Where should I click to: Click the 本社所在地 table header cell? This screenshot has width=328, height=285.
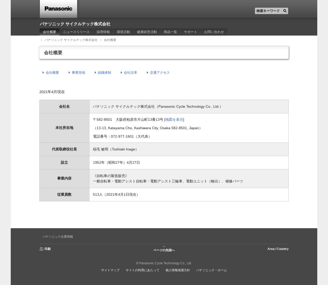coord(64,128)
